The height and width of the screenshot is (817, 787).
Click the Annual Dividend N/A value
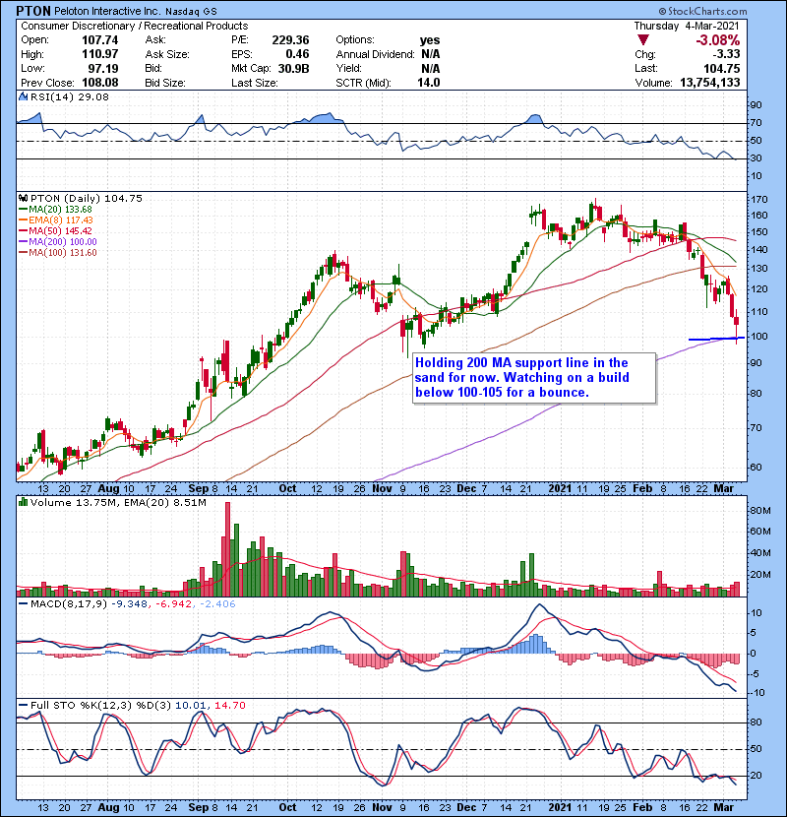430,54
